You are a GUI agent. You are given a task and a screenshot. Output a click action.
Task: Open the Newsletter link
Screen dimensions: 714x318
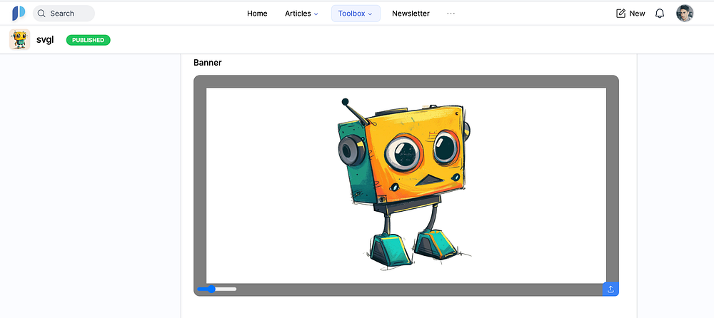pyautogui.click(x=411, y=14)
